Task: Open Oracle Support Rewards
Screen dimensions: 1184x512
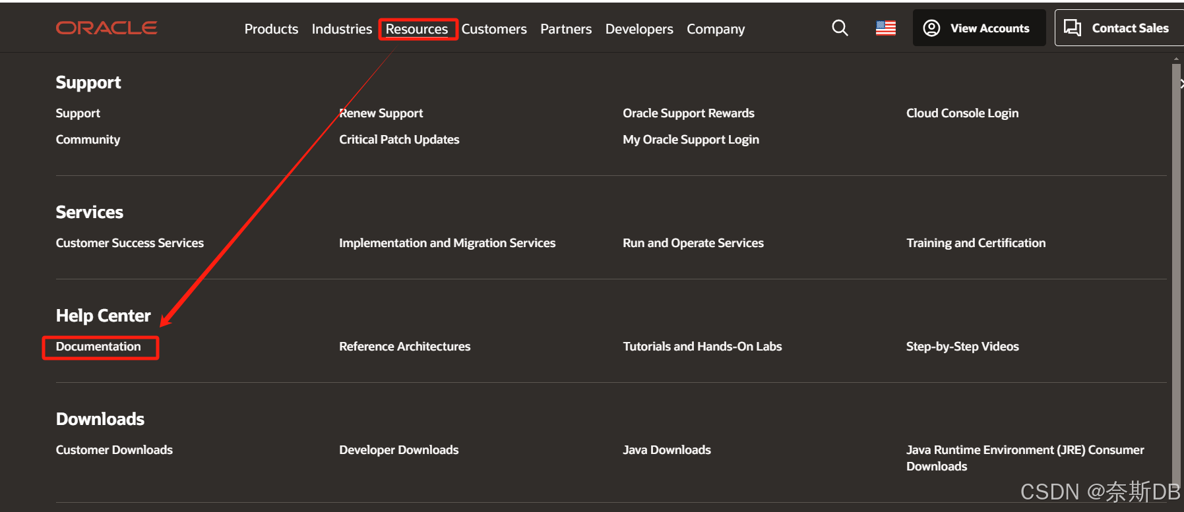Action: click(689, 113)
